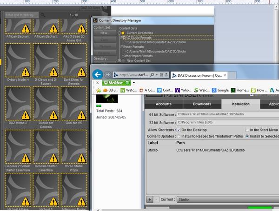Viewport: 279px width, 211px height.
Task: Open the address bar dropdown arrow
Action: click(x=157, y=75)
